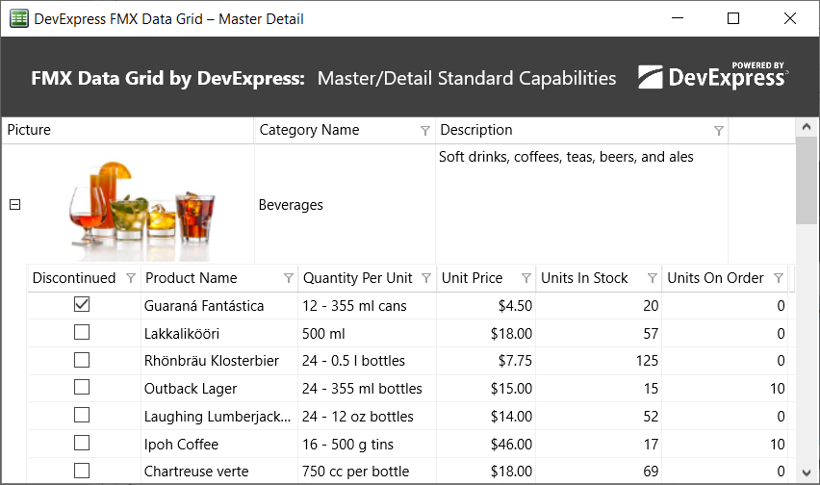The image size is (820, 485).
Task: Sort by the Picture column header
Action: [x=128, y=130]
